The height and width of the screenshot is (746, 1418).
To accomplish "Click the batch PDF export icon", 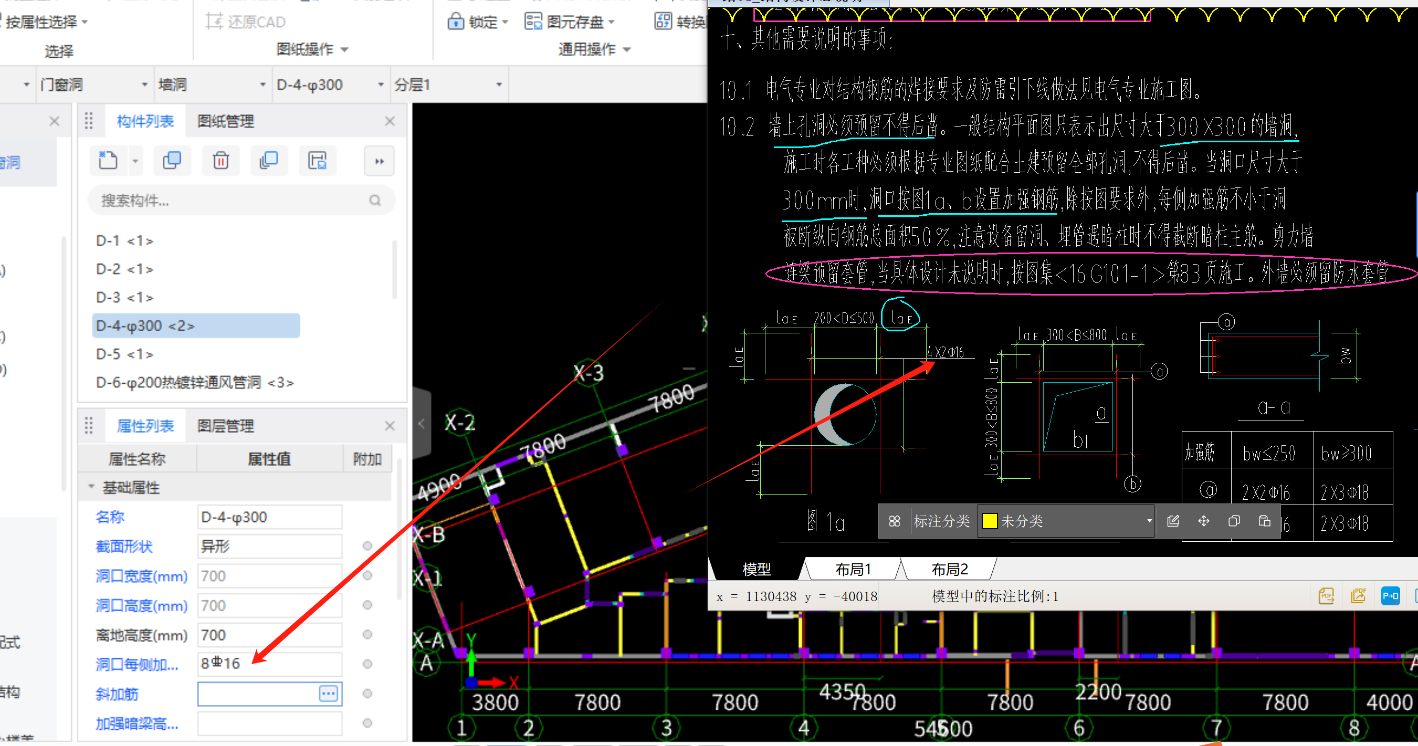I will pyautogui.click(x=1359, y=596).
